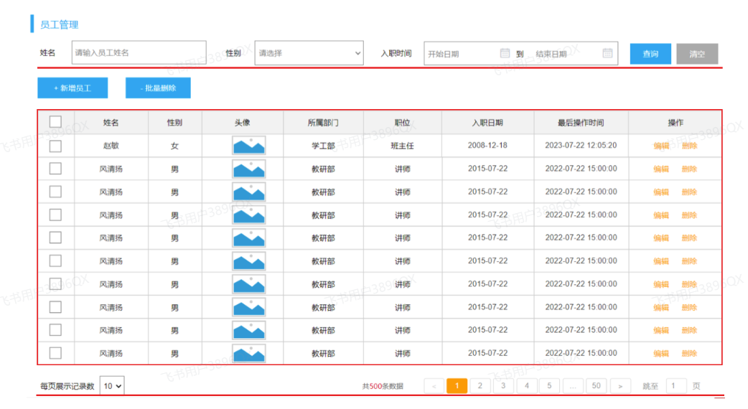Click the - 批量删除 button
Screen dimensions: 748x409
[158, 88]
